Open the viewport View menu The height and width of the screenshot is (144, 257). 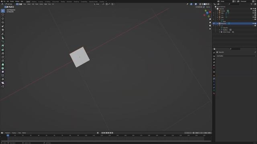pyautogui.click(x=24, y=4)
